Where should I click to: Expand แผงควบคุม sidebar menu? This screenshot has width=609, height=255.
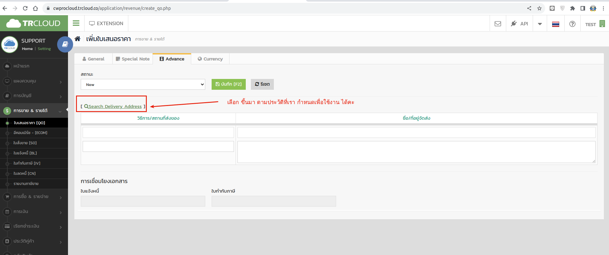[x=34, y=81]
